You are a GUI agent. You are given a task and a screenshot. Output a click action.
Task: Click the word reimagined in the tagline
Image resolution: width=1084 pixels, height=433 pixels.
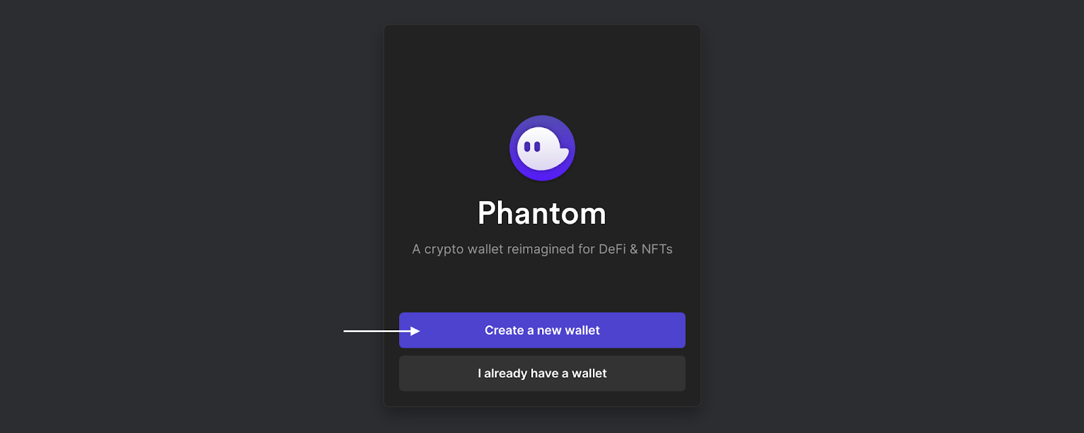541,250
